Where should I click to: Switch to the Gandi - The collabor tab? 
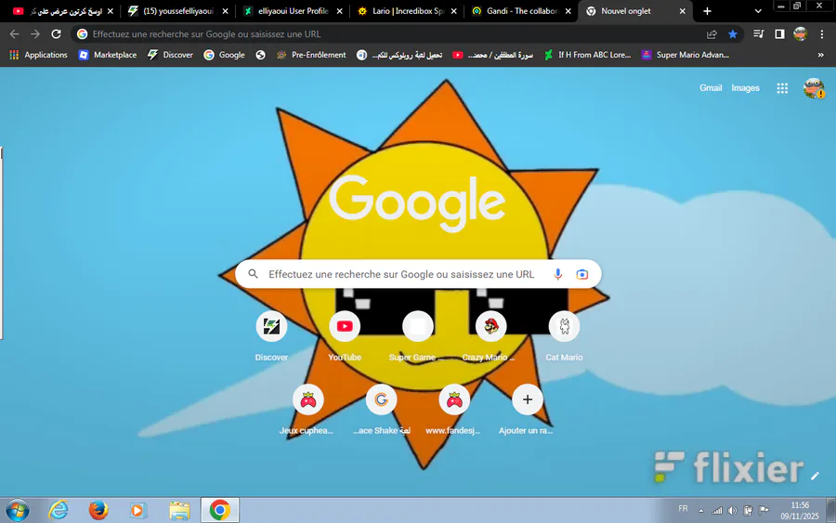tap(521, 11)
